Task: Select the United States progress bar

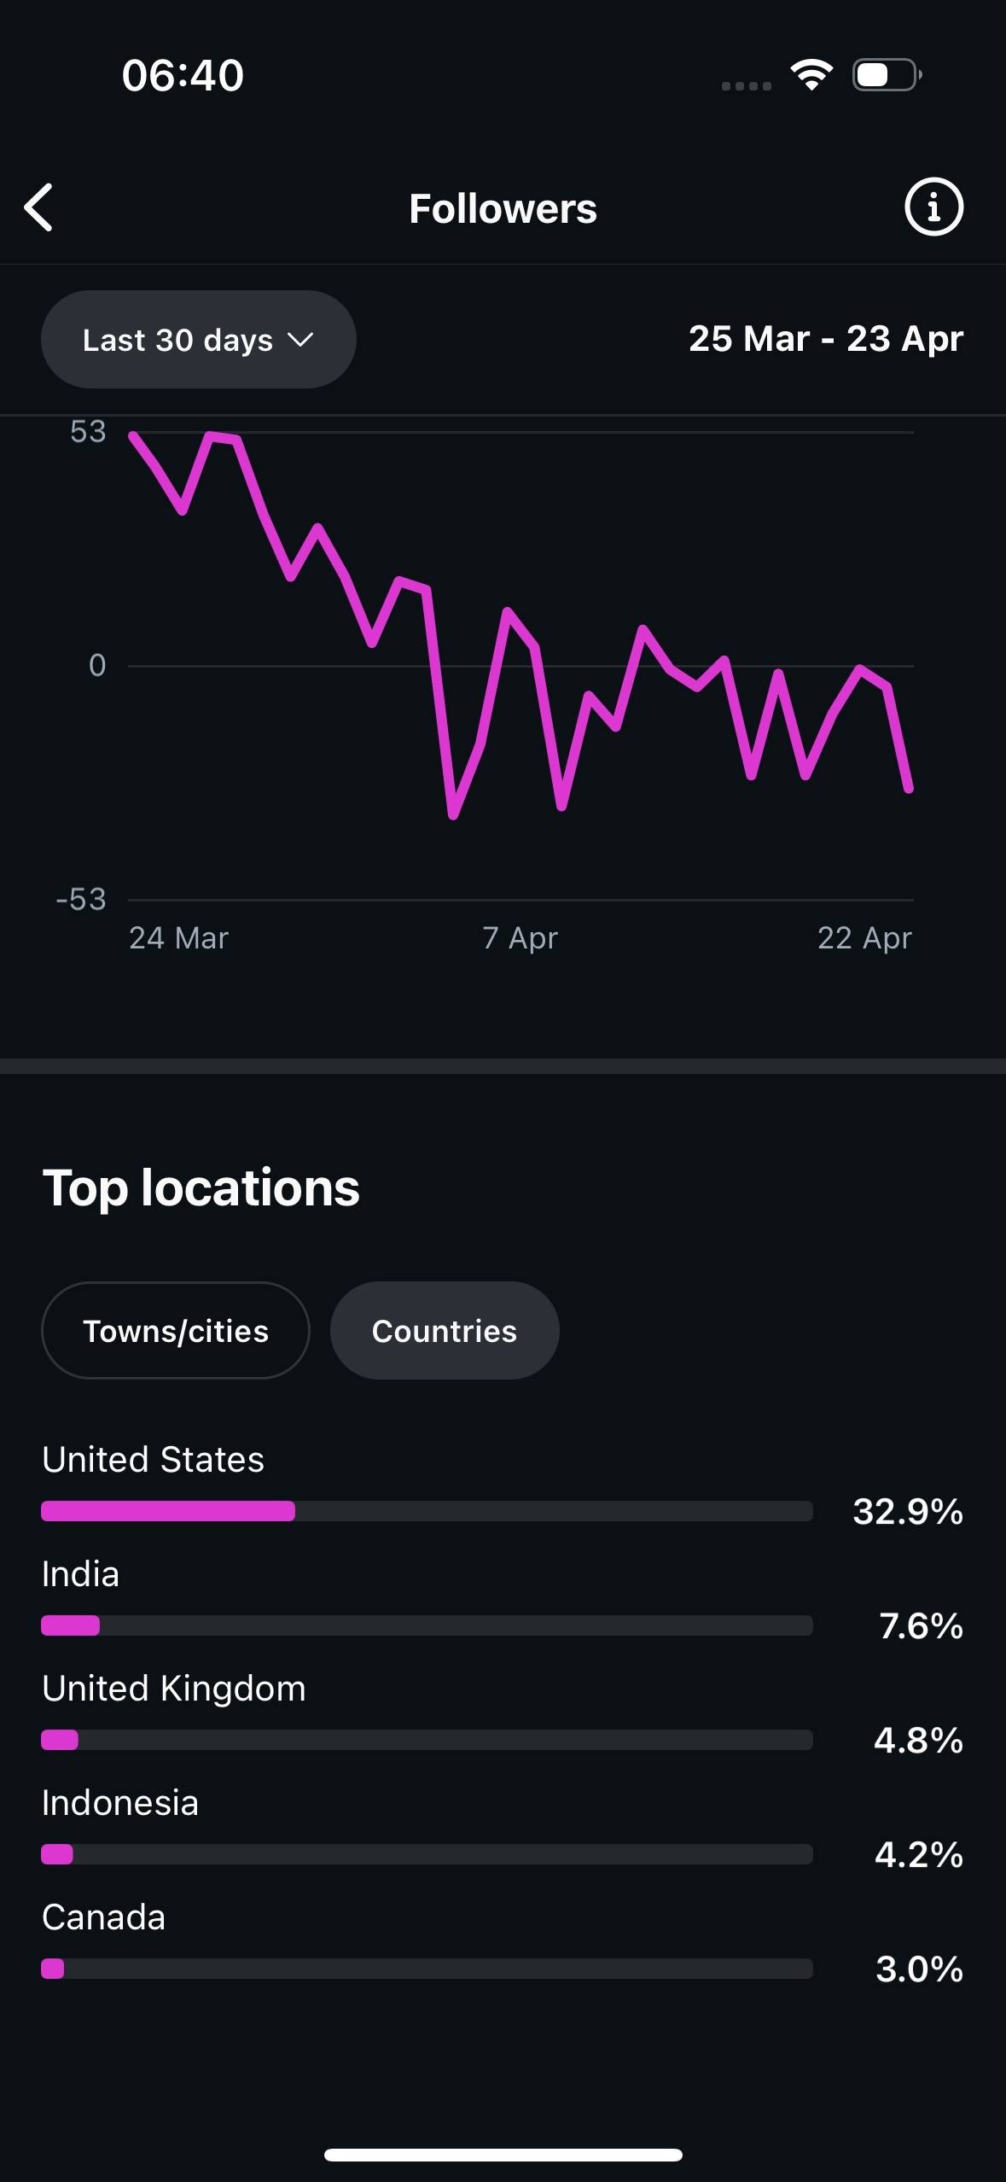Action: click(427, 1511)
